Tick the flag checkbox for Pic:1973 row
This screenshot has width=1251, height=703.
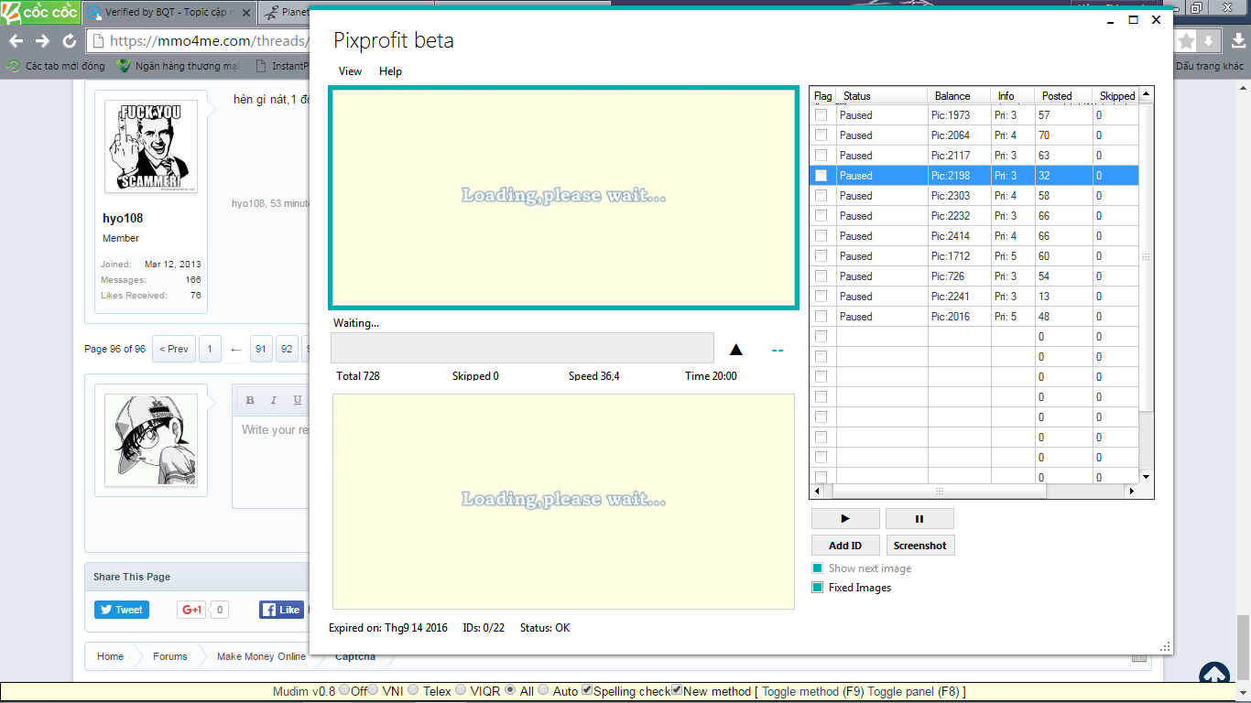point(821,115)
